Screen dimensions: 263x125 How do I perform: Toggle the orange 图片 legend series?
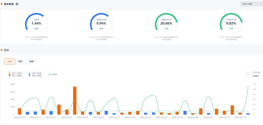[x=16, y=74]
